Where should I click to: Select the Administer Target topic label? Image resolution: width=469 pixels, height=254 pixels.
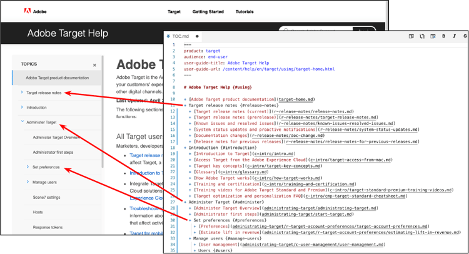point(41,122)
